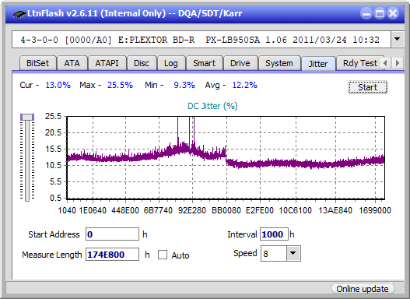Maximize the LtnFlash window
Viewport: 410px width, 299px height.
380,13
